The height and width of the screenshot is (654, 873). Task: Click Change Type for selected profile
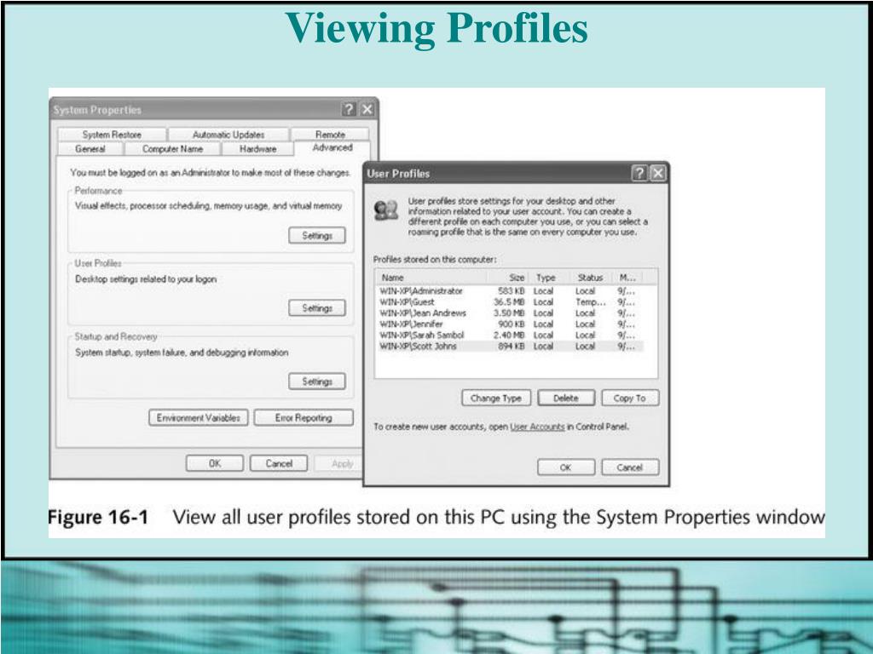click(x=496, y=399)
